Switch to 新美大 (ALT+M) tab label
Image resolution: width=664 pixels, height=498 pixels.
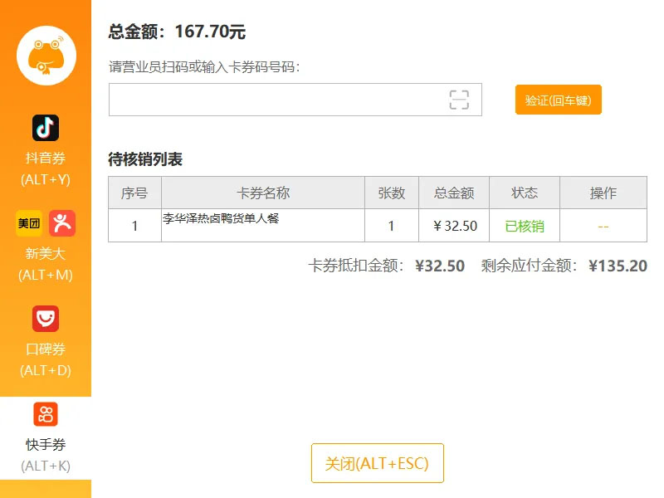pos(46,264)
